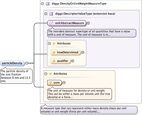Collapse the particleDensity element node
This screenshot has width=142, height=115.
(27, 63)
